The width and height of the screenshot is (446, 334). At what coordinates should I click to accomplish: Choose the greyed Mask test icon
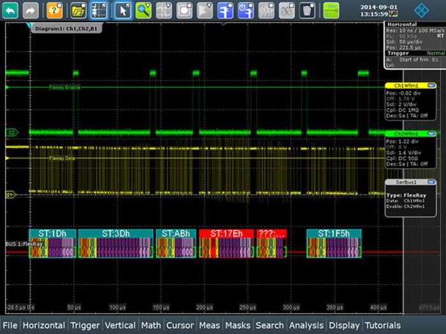click(x=184, y=11)
